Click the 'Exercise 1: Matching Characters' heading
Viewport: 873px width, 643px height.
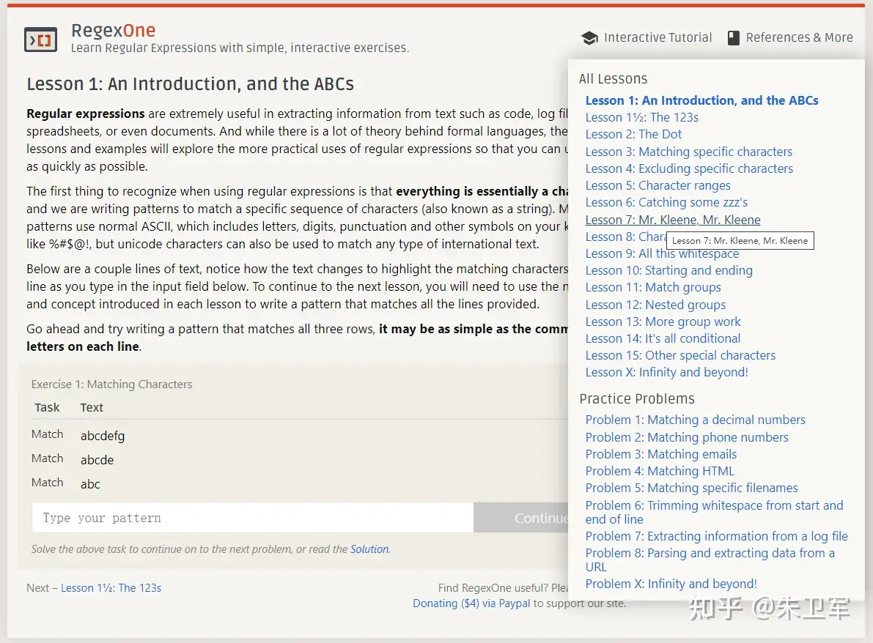click(111, 384)
